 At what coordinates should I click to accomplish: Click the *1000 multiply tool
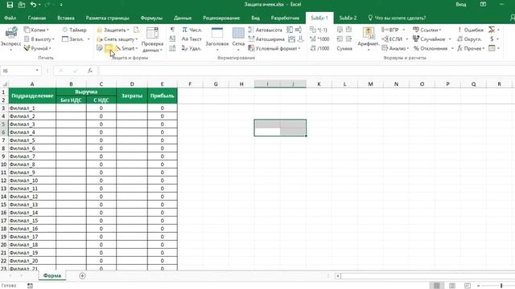pyautogui.click(x=319, y=39)
